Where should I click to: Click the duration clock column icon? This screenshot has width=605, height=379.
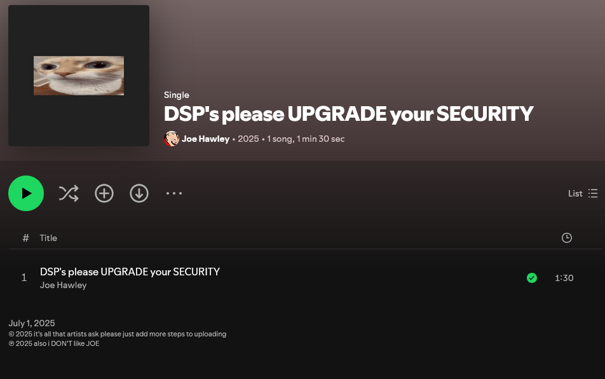566,238
